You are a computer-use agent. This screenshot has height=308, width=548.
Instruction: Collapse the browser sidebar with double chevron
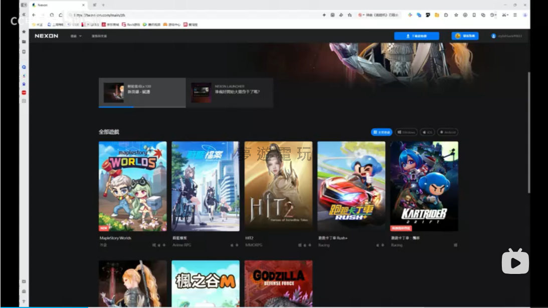[x=24, y=15]
